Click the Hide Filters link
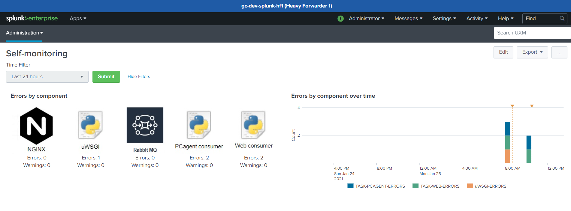 coord(139,77)
